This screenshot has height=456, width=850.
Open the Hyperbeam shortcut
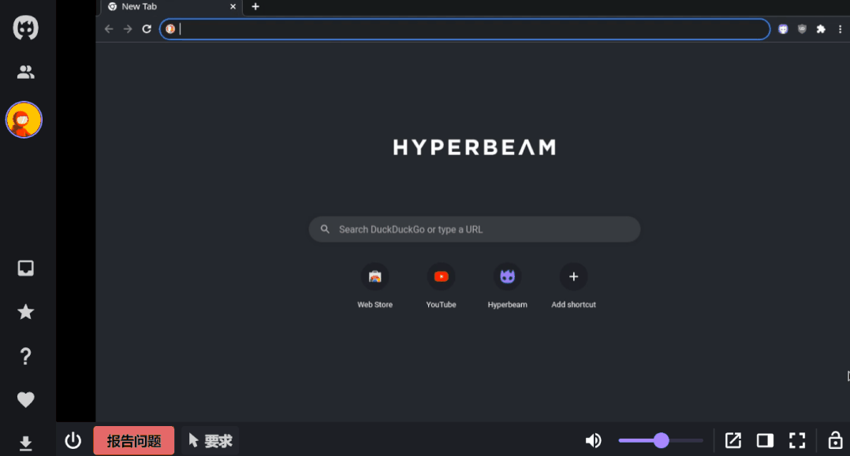pos(508,286)
